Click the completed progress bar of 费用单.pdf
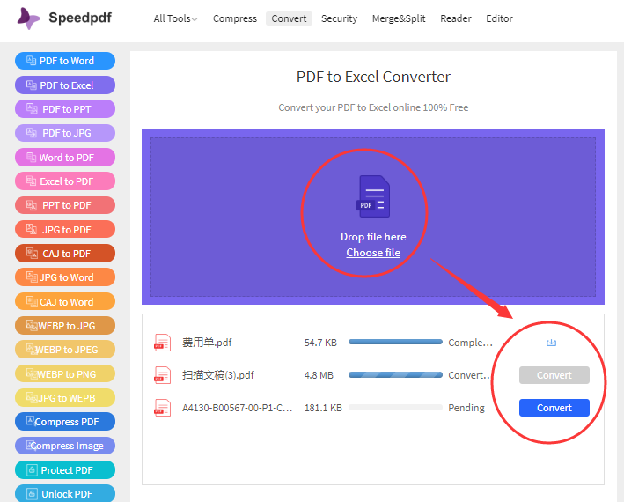Screen dimensions: 624x502 tap(395, 342)
